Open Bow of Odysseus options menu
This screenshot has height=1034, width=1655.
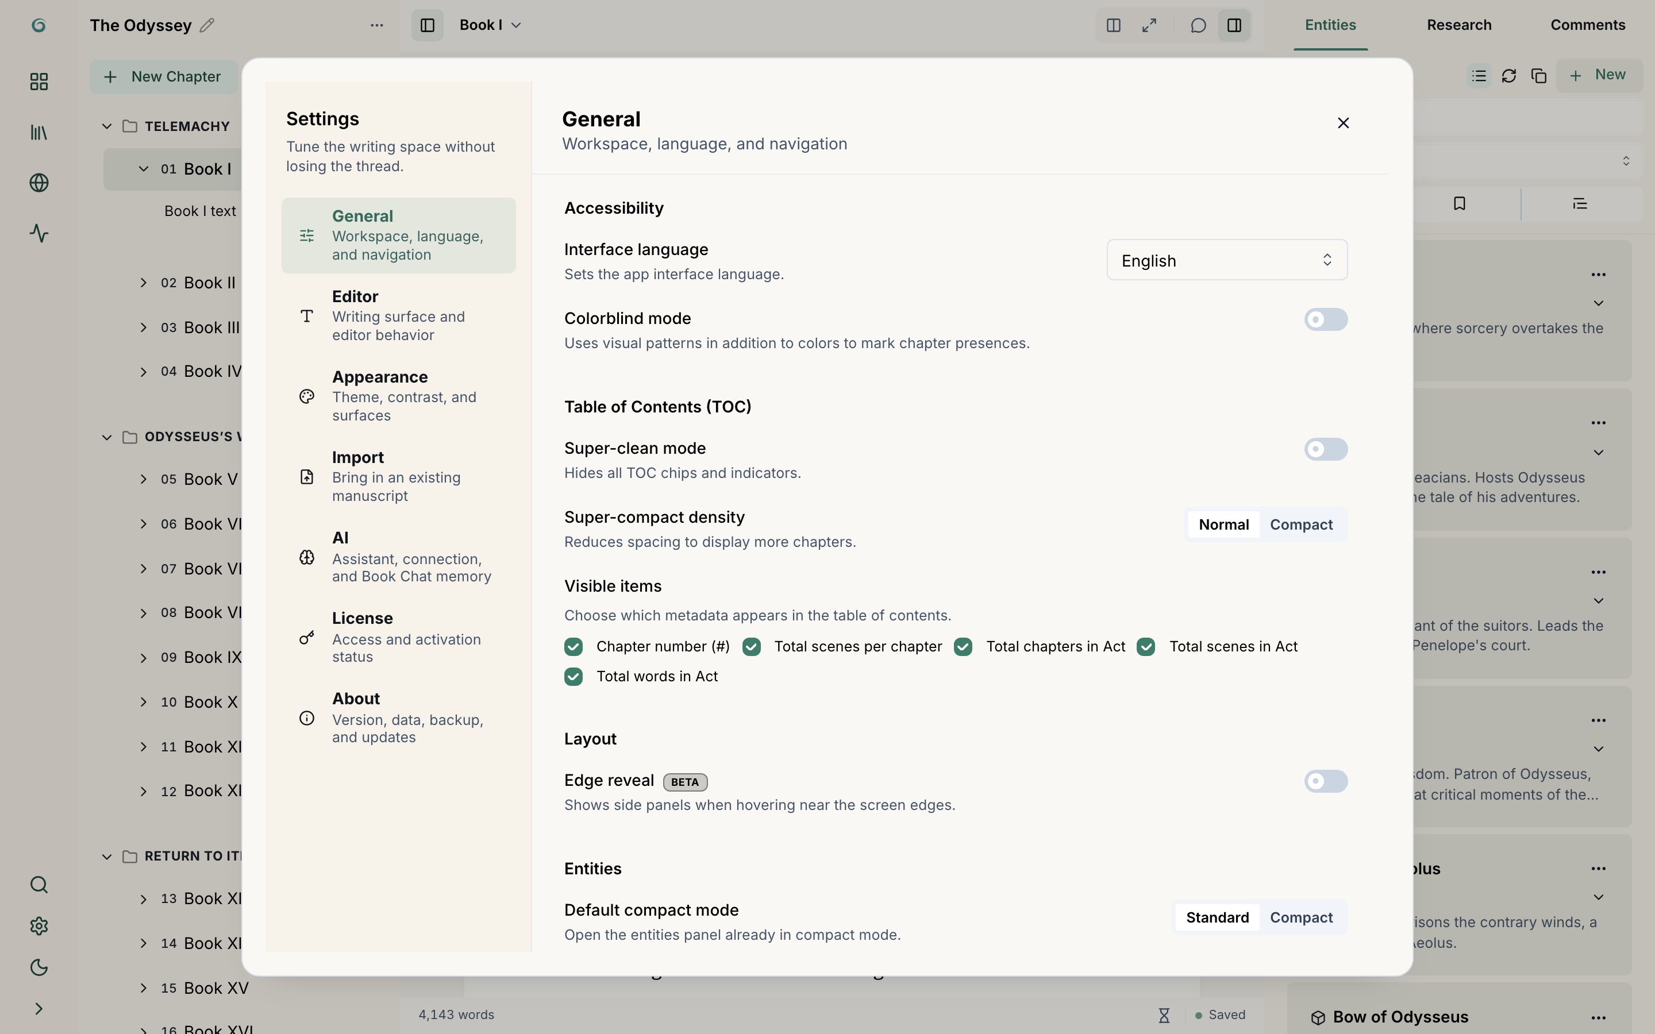[1598, 1017]
